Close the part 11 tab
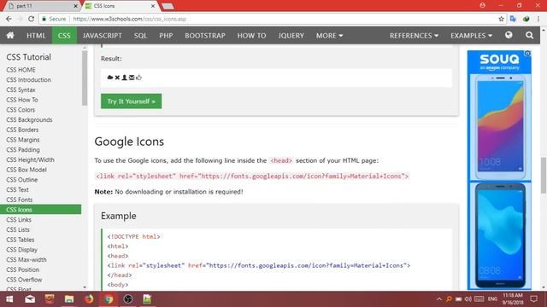Viewport: 547px width, 307px height. [x=76, y=6]
